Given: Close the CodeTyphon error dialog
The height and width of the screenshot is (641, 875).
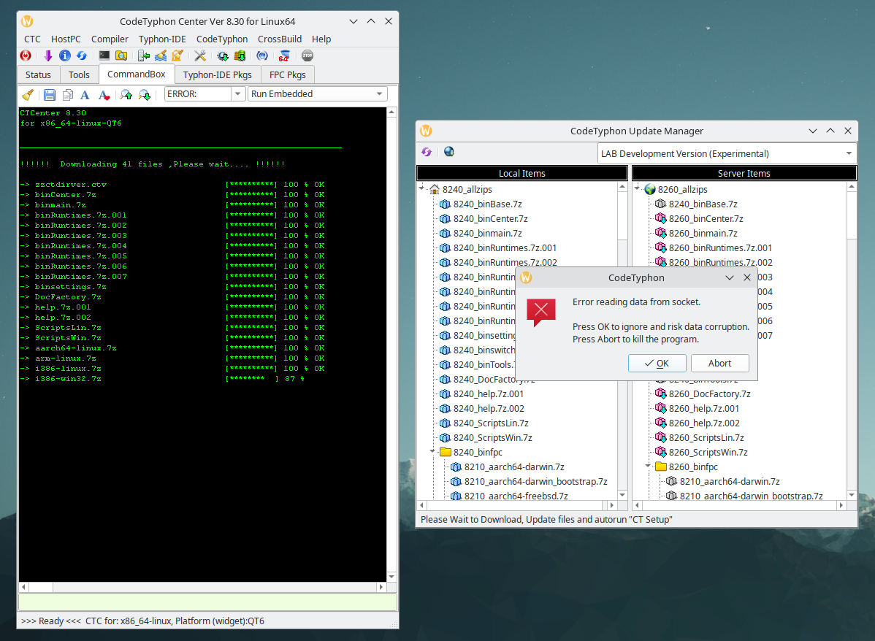Looking at the screenshot, I should [x=747, y=277].
